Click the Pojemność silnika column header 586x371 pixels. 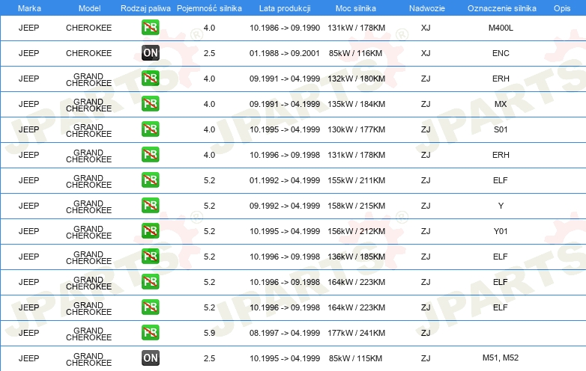click(x=209, y=8)
